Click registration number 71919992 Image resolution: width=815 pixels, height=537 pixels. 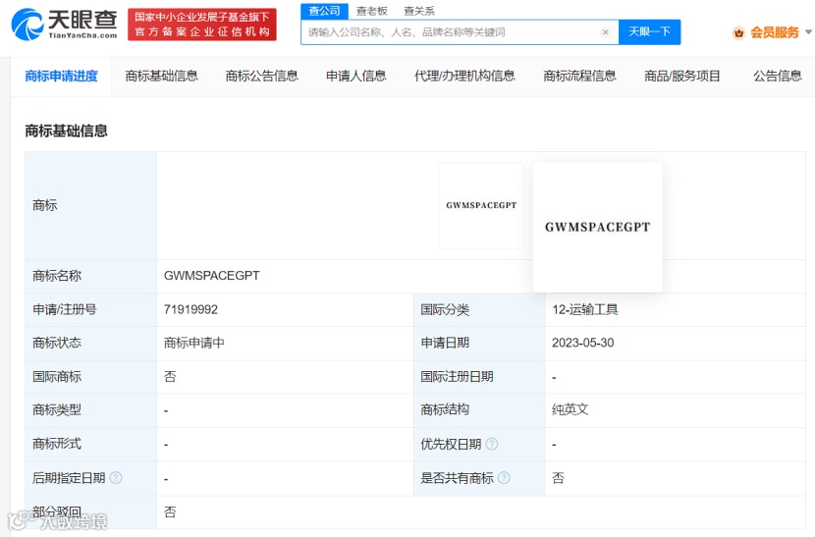[190, 310]
